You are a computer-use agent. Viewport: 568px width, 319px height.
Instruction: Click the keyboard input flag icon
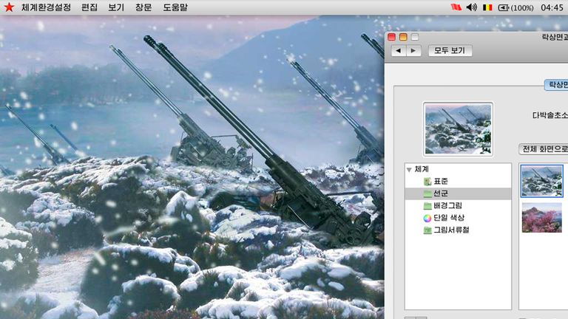click(487, 7)
